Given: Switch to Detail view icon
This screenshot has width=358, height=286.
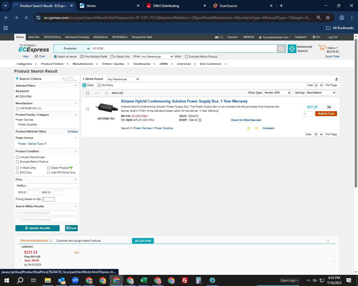Looking at the screenshot, I should [84, 85].
